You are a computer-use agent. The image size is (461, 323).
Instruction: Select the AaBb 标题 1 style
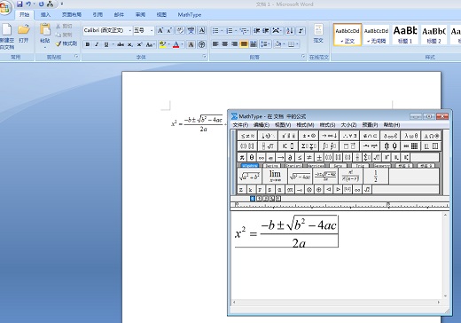[405, 35]
